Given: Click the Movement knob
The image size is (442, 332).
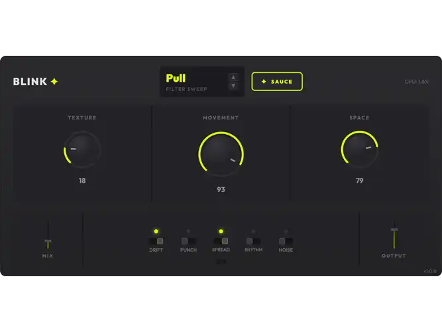Looking at the screenshot, I should pyautogui.click(x=221, y=154).
